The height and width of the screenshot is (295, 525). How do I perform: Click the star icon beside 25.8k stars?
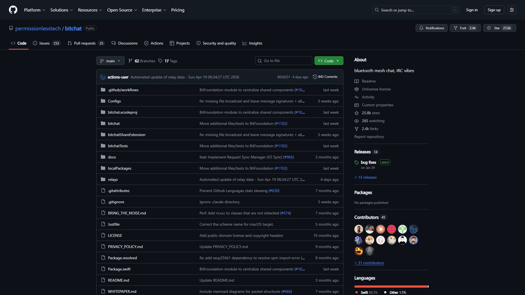pos(357,113)
